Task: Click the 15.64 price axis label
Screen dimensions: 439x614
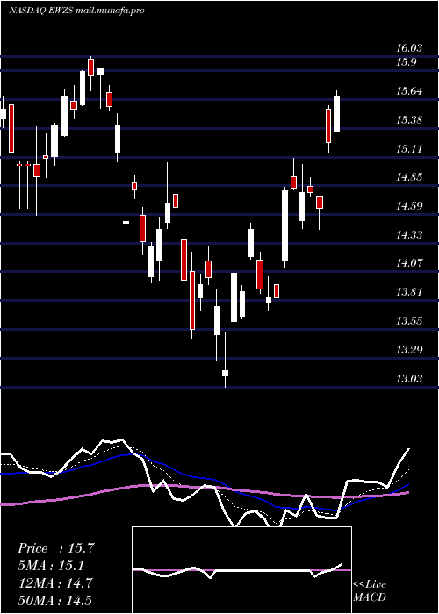Action: point(409,91)
